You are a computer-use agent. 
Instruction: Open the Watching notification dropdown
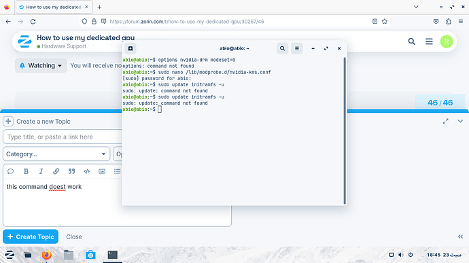click(x=41, y=65)
